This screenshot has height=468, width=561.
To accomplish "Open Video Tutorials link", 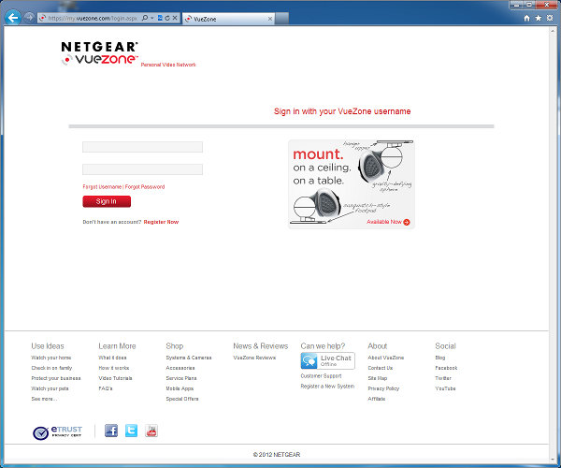I will [115, 378].
